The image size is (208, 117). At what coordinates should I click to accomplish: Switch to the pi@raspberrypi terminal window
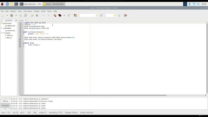31,4
